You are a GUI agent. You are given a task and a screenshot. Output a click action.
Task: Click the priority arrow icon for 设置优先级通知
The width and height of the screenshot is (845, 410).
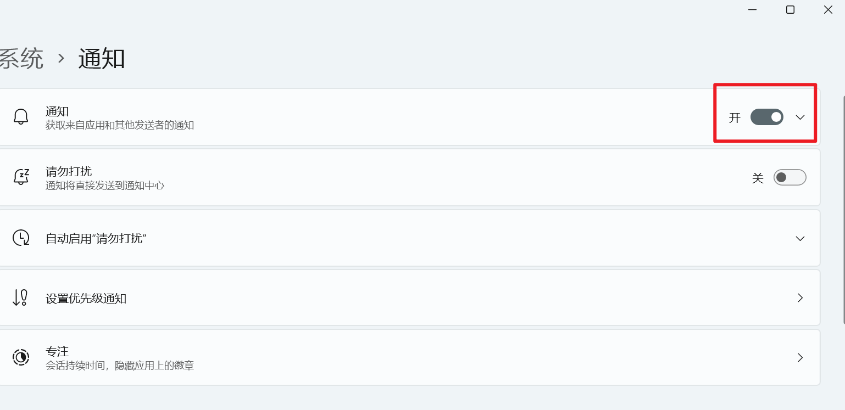[x=20, y=297]
